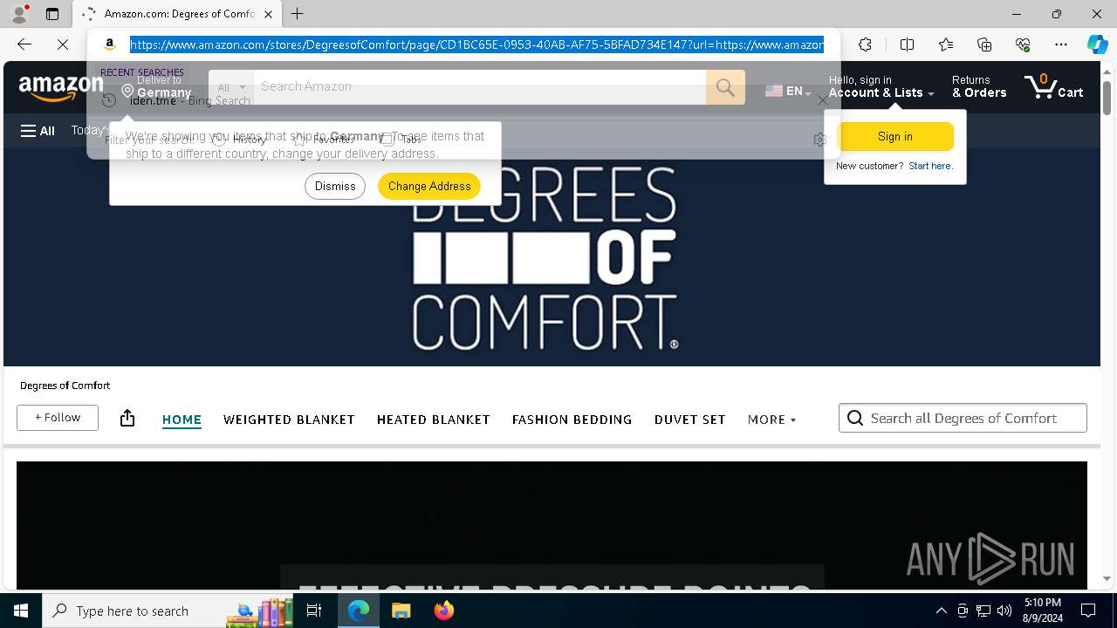Click Search all Degrees of Comfort field
This screenshot has width=1117, height=628.
click(963, 418)
